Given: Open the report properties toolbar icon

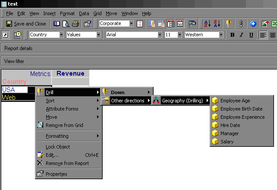Looking at the screenshot, I should tap(88, 24).
